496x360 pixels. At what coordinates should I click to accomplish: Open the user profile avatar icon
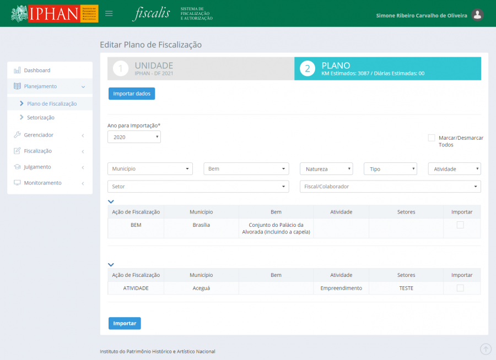(x=478, y=15)
